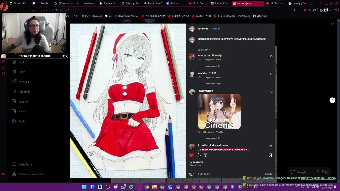The image size is (340, 191).
Task: Open a new browser tab
Action: (311, 3)
